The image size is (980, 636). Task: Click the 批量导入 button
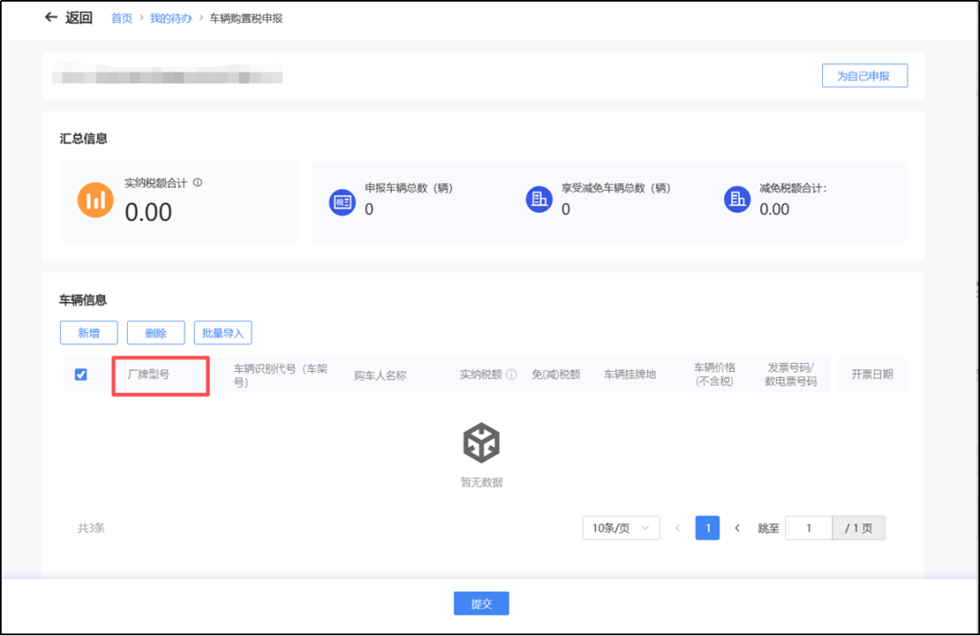[x=222, y=333]
